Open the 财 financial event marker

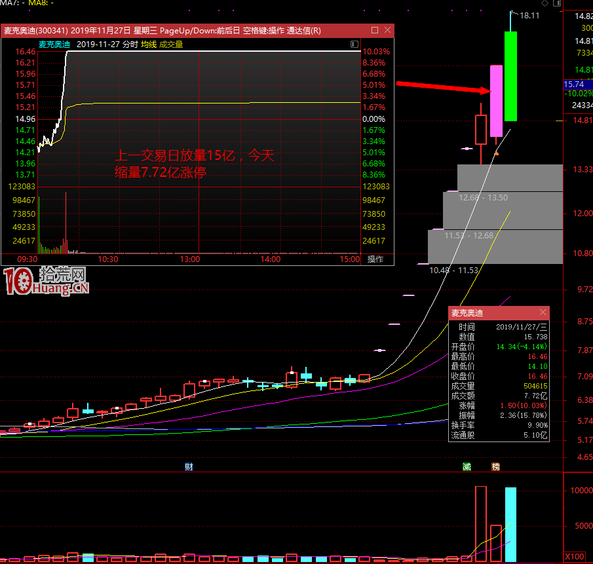tap(189, 466)
